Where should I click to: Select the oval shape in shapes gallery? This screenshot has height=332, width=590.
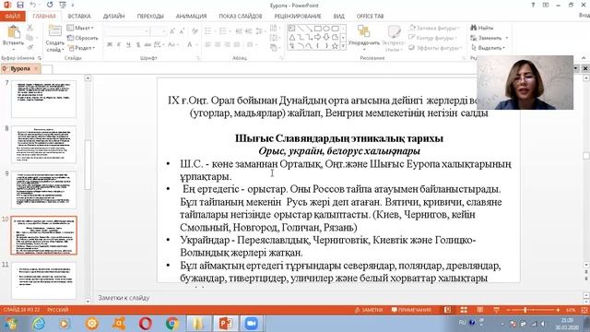pyautogui.click(x=326, y=29)
